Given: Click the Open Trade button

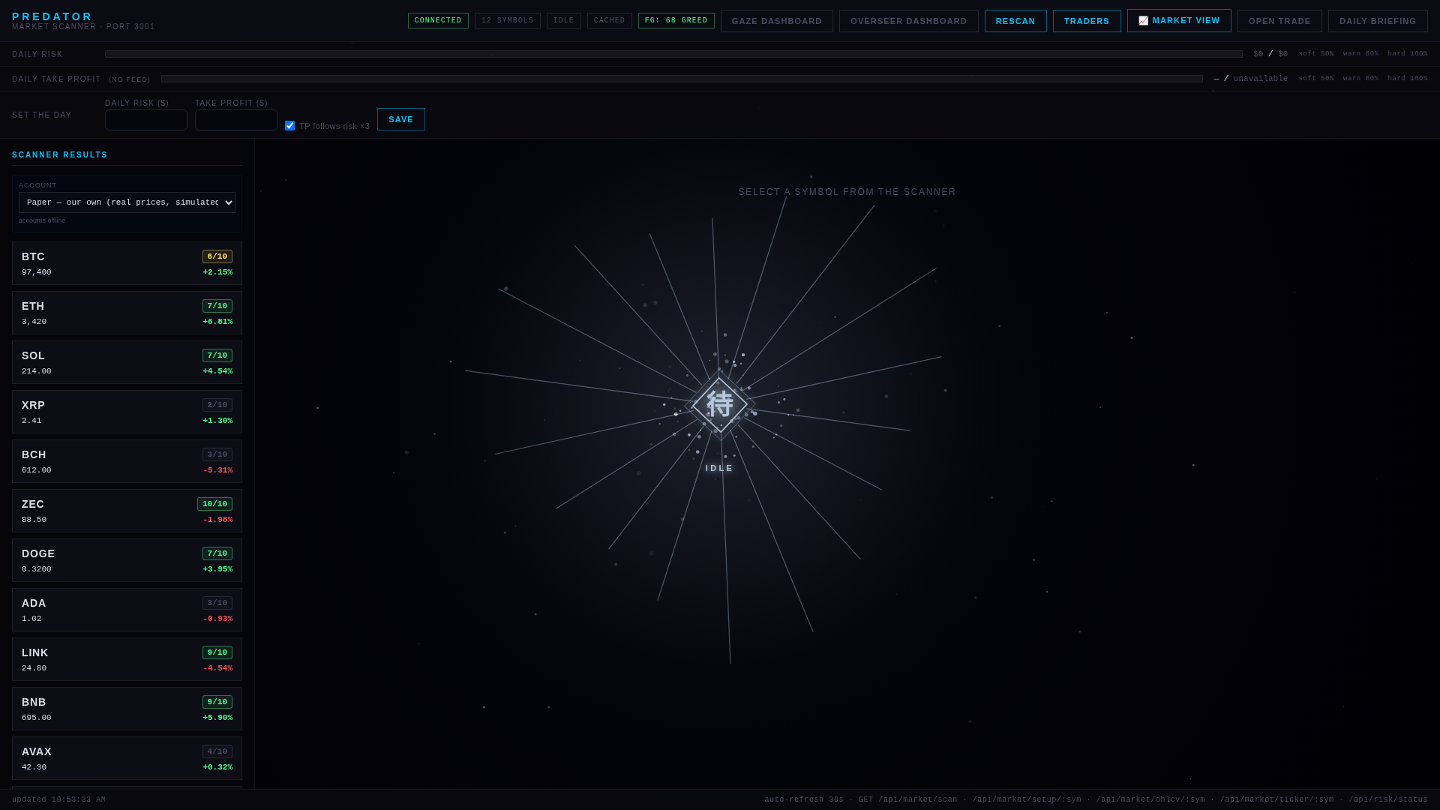Looking at the screenshot, I should click(x=1279, y=21).
